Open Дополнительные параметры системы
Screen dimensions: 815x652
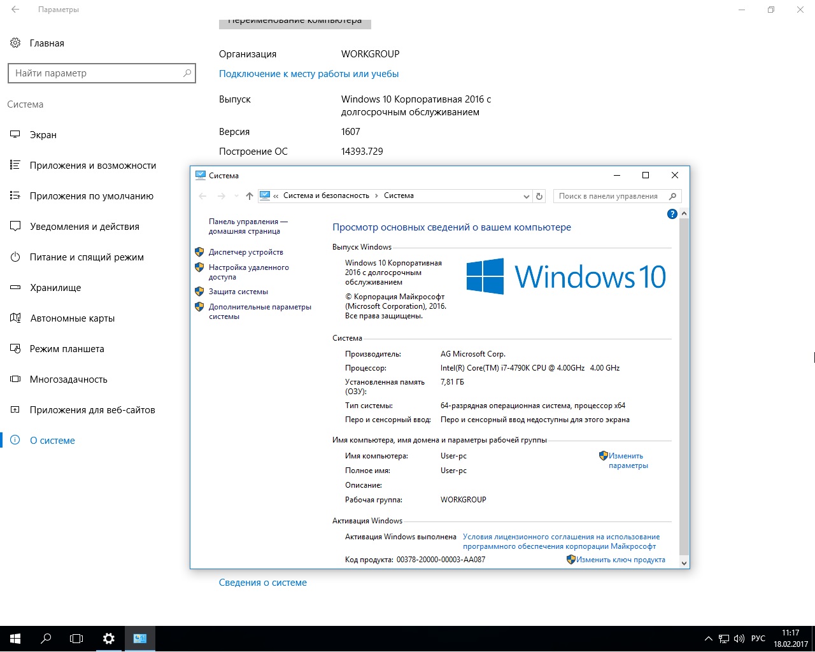[260, 311]
